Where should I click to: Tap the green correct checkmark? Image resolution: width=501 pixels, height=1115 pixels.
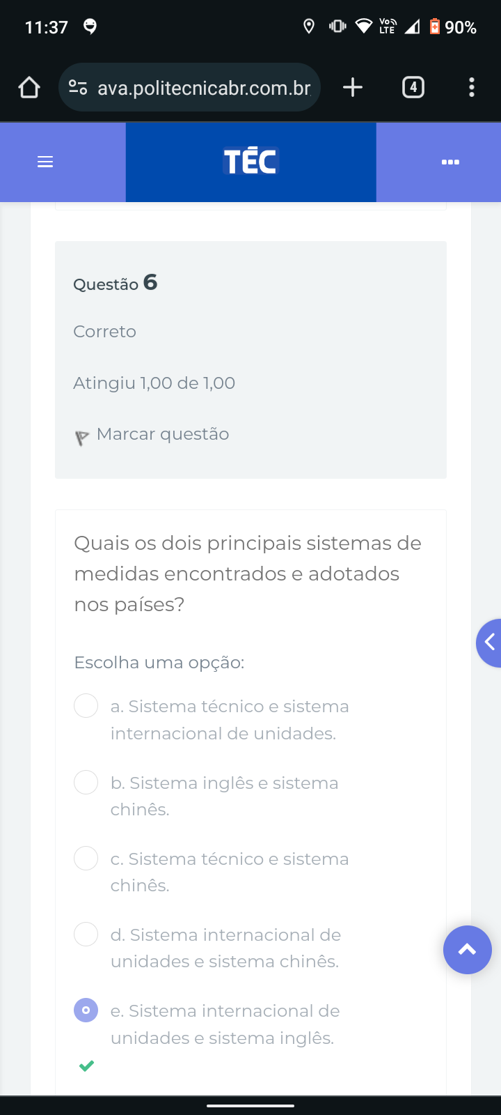(86, 1066)
